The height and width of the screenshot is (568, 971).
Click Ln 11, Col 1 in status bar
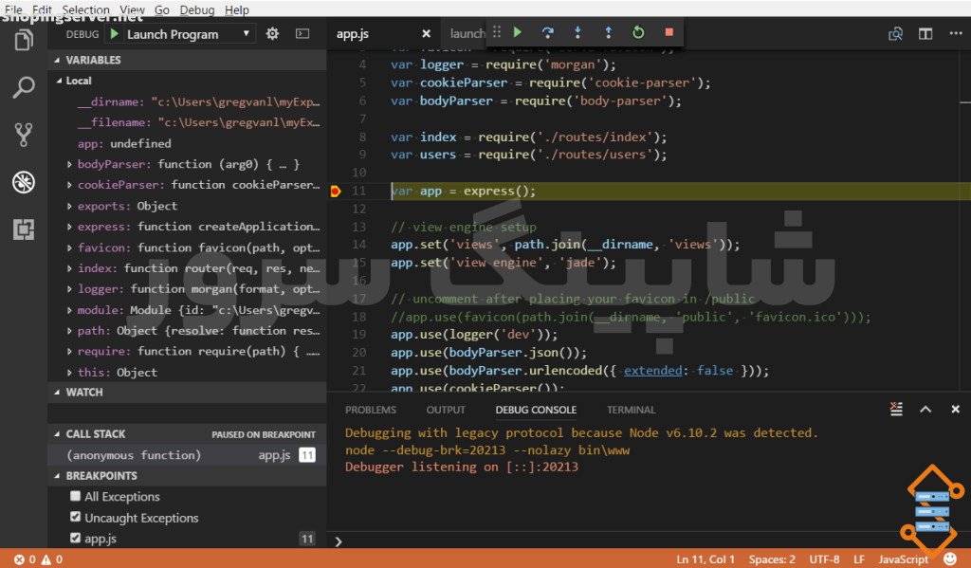point(705,559)
